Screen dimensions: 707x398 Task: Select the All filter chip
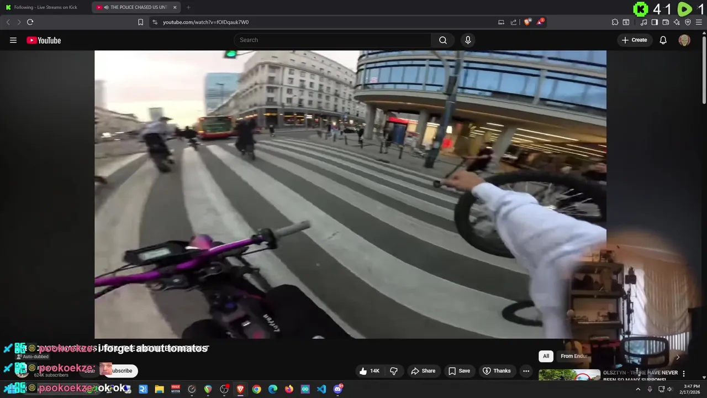[x=546, y=357]
